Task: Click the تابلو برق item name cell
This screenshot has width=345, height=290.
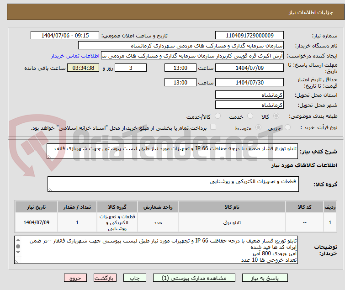Action: coord(232,222)
